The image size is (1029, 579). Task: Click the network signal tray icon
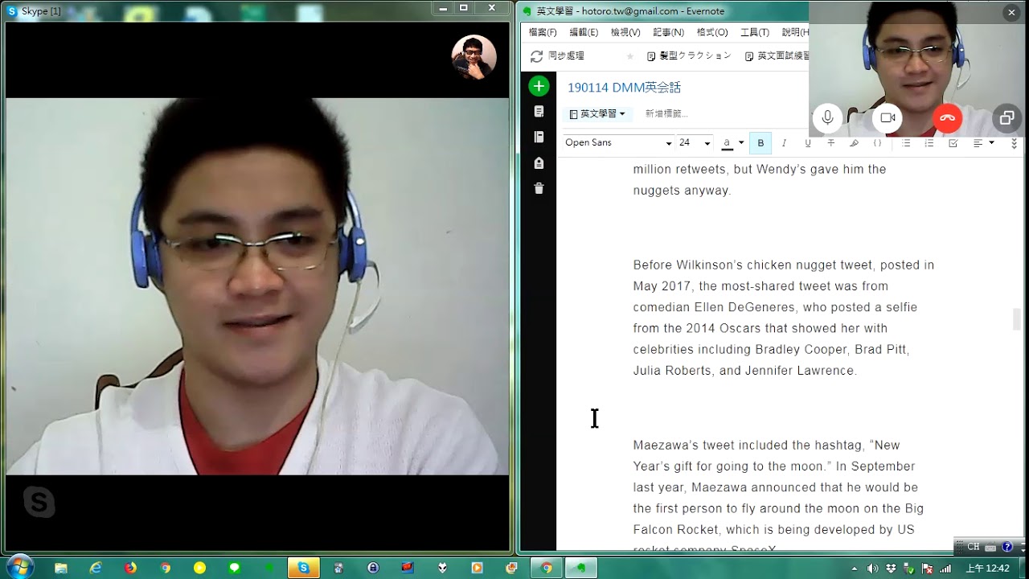click(x=945, y=569)
